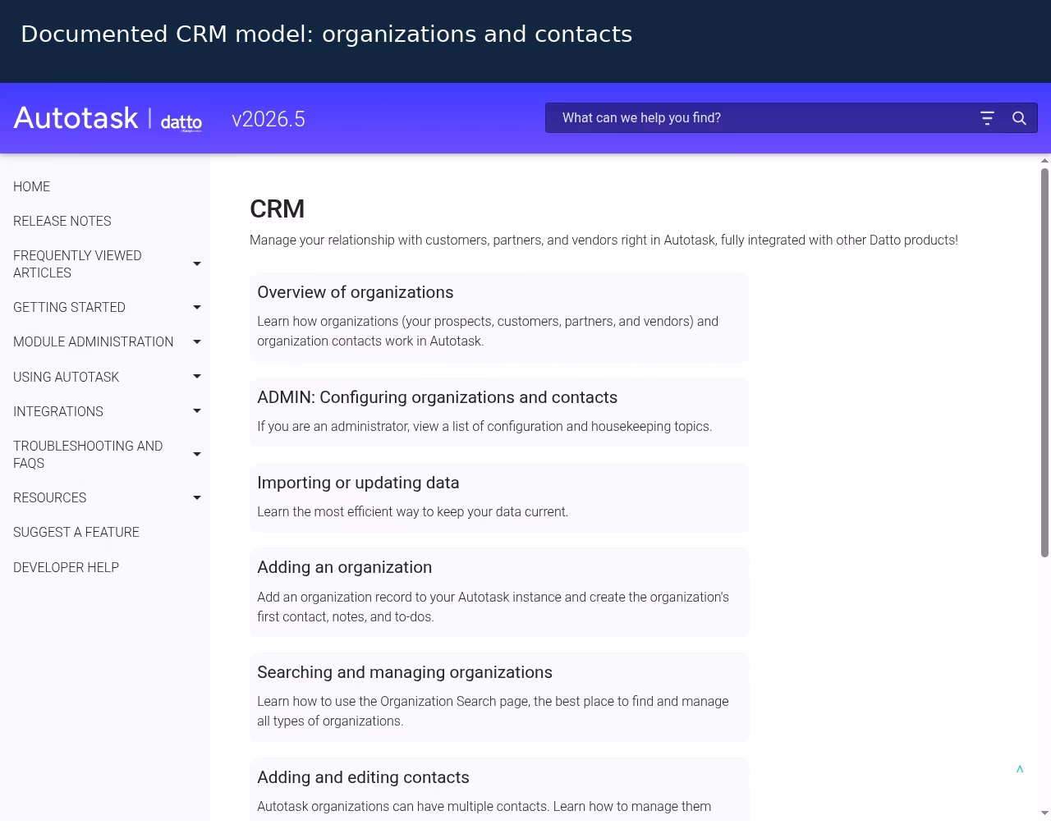Select the Resources label
The image size is (1051, 829).
point(50,498)
